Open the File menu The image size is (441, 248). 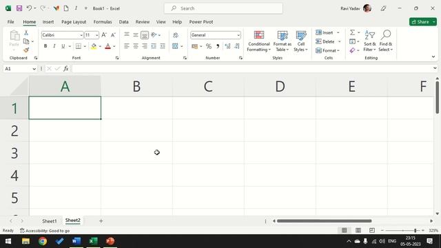(x=11, y=21)
